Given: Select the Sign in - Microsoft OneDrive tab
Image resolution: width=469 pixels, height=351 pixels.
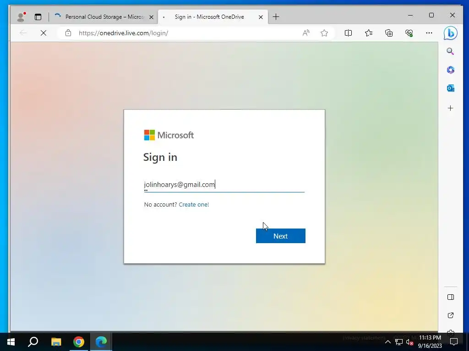Looking at the screenshot, I should click(x=209, y=17).
